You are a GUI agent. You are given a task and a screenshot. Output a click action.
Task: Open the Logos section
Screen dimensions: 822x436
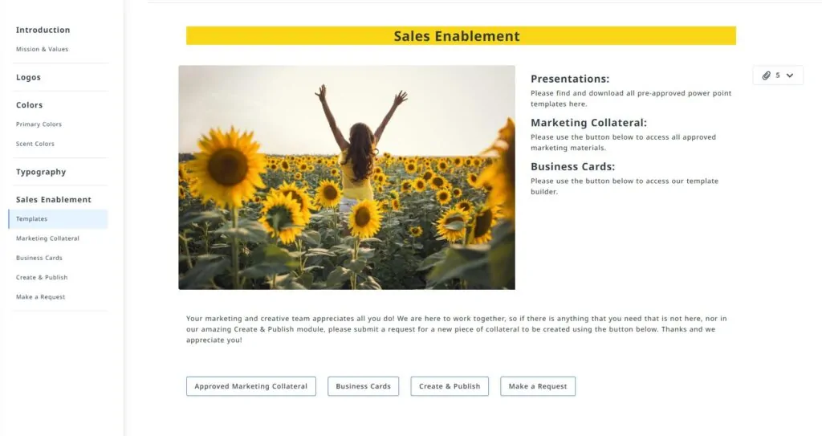(28, 77)
